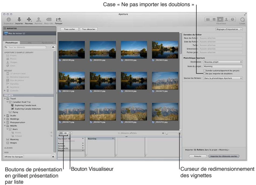Expand the Photojournalism folder
Screen dimensions: 256x185
5,122
